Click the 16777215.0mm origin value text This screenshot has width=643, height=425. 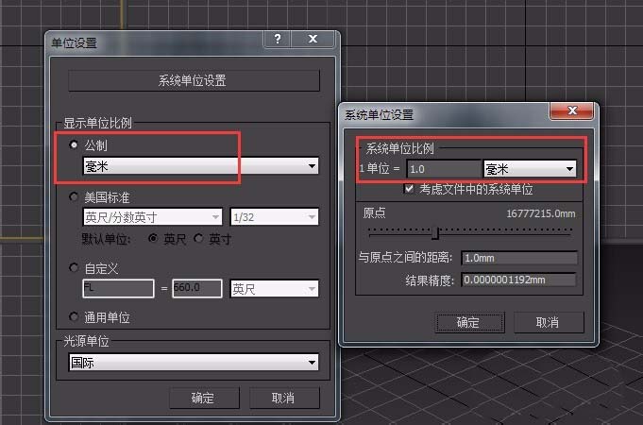pyautogui.click(x=541, y=213)
